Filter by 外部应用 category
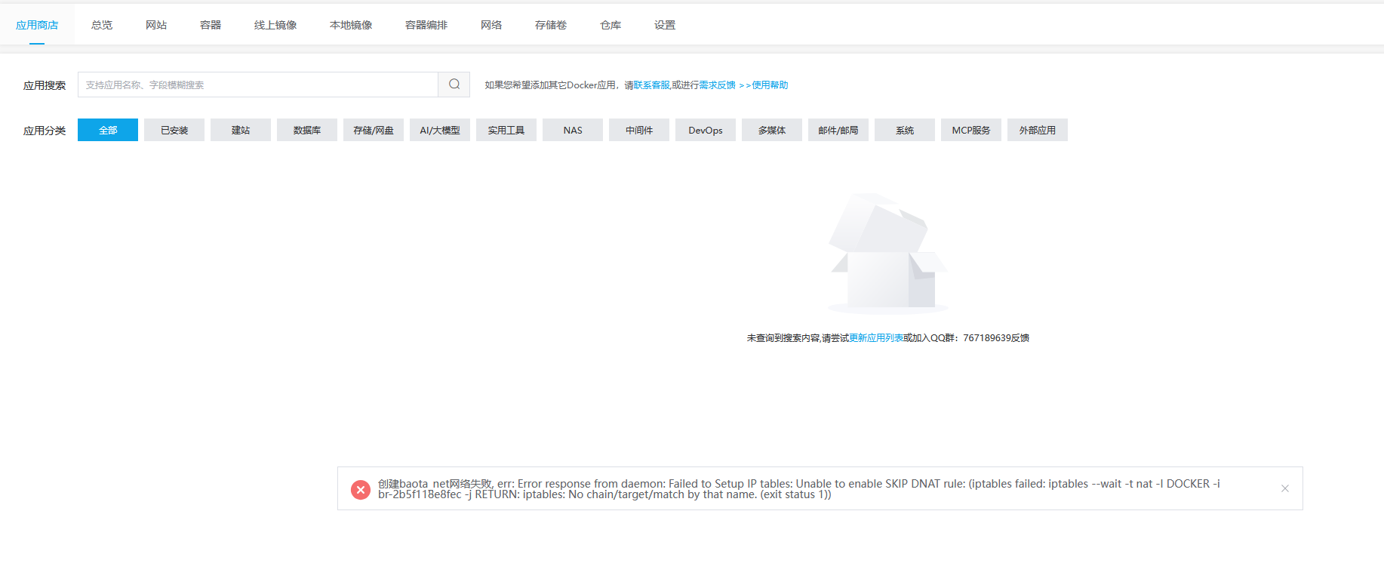This screenshot has height=588, width=1384. (x=1038, y=130)
